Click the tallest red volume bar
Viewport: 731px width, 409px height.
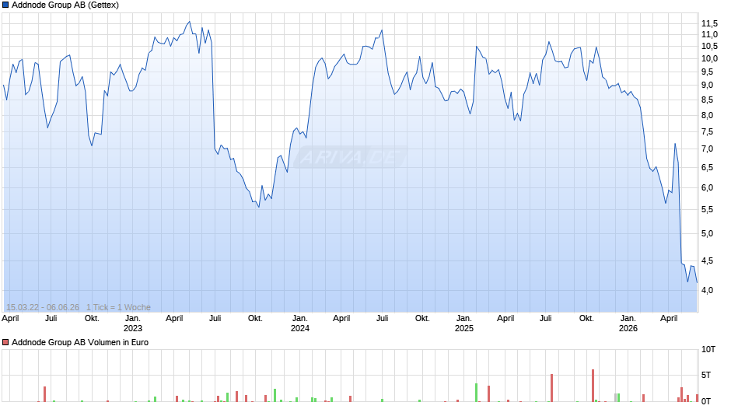(593, 386)
